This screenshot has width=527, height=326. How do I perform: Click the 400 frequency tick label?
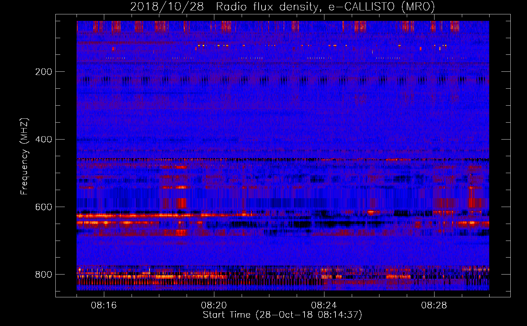click(44, 140)
